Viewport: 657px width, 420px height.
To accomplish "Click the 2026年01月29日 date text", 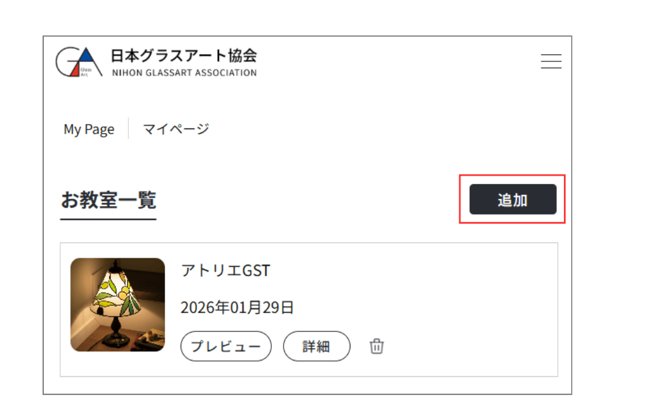I will [x=237, y=308].
